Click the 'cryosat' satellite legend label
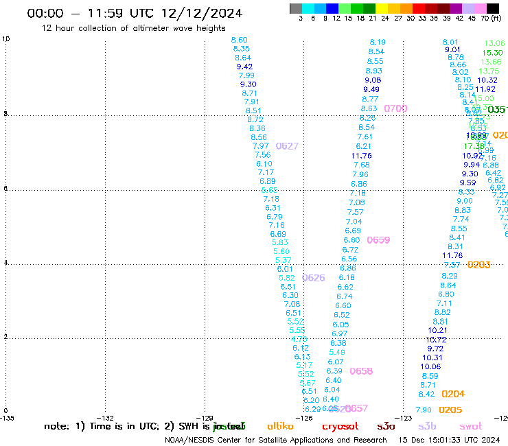The height and width of the screenshot is (446, 508). point(340,427)
